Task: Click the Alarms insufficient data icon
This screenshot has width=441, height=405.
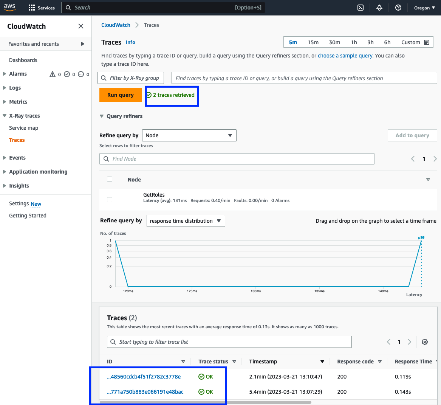Action: [81, 74]
